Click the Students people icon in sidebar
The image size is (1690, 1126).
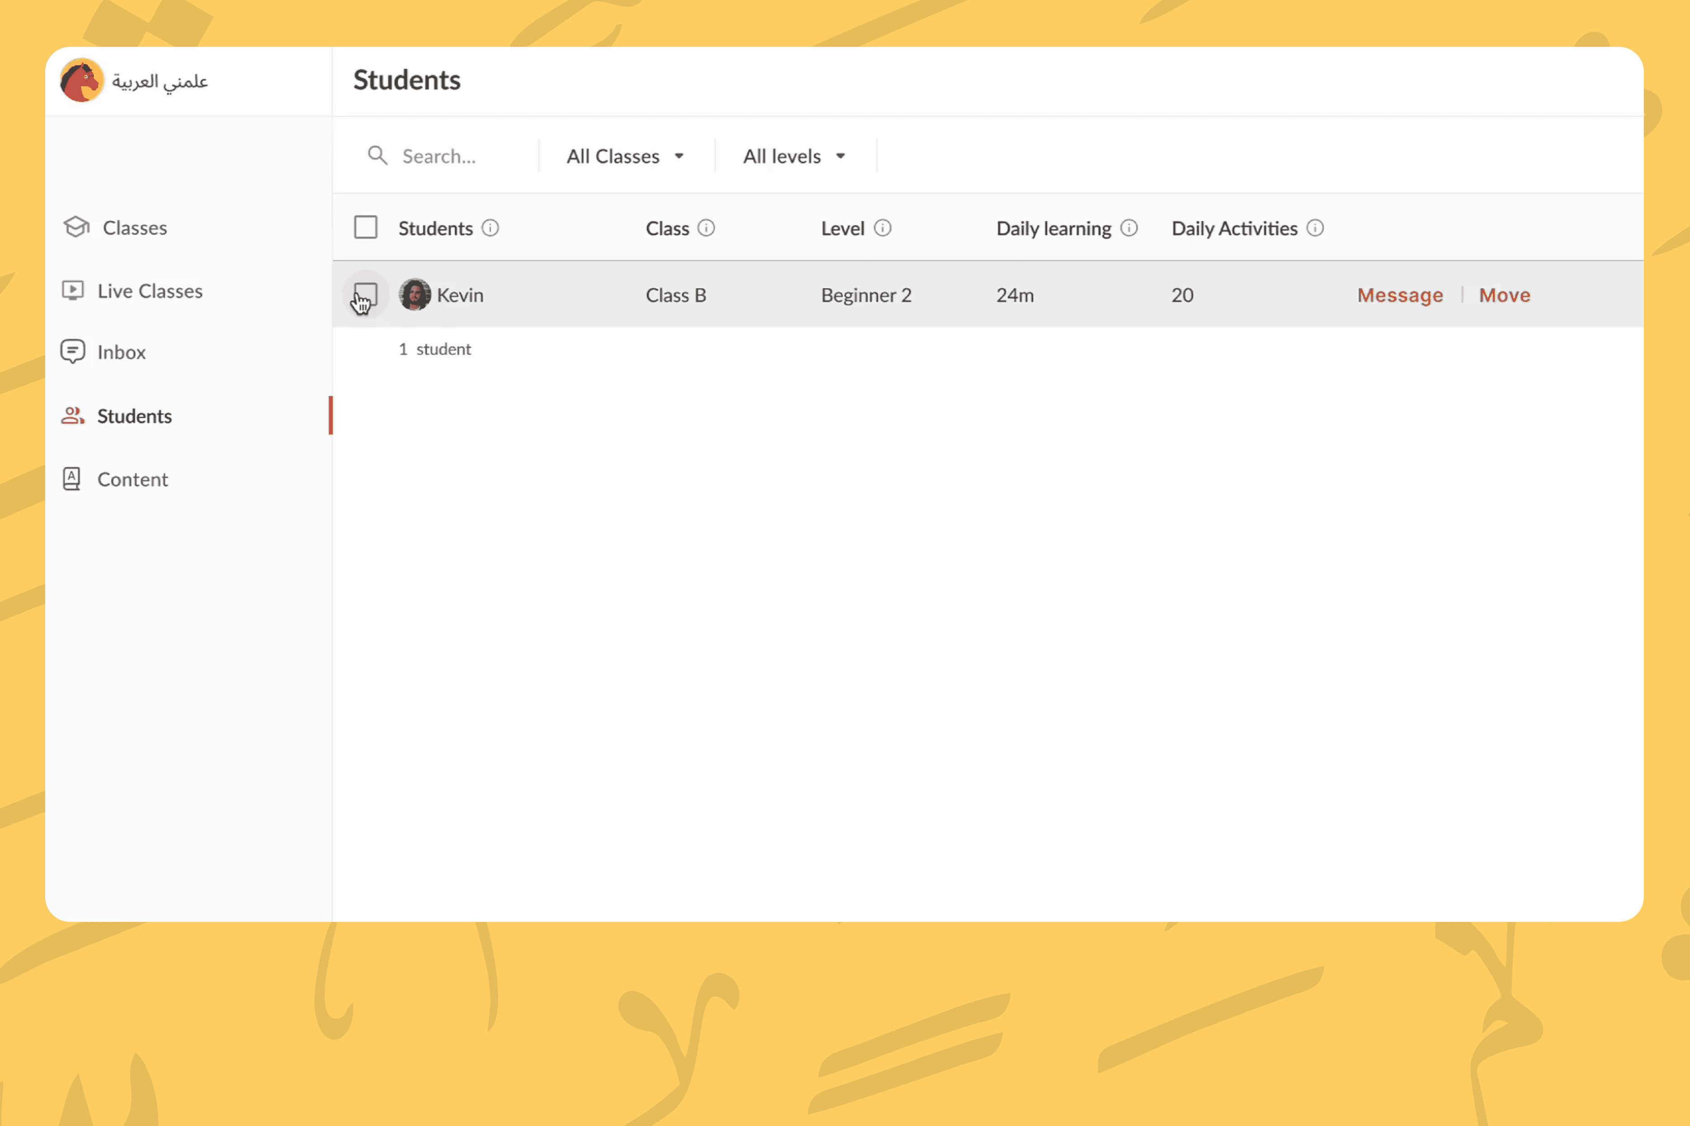(73, 416)
